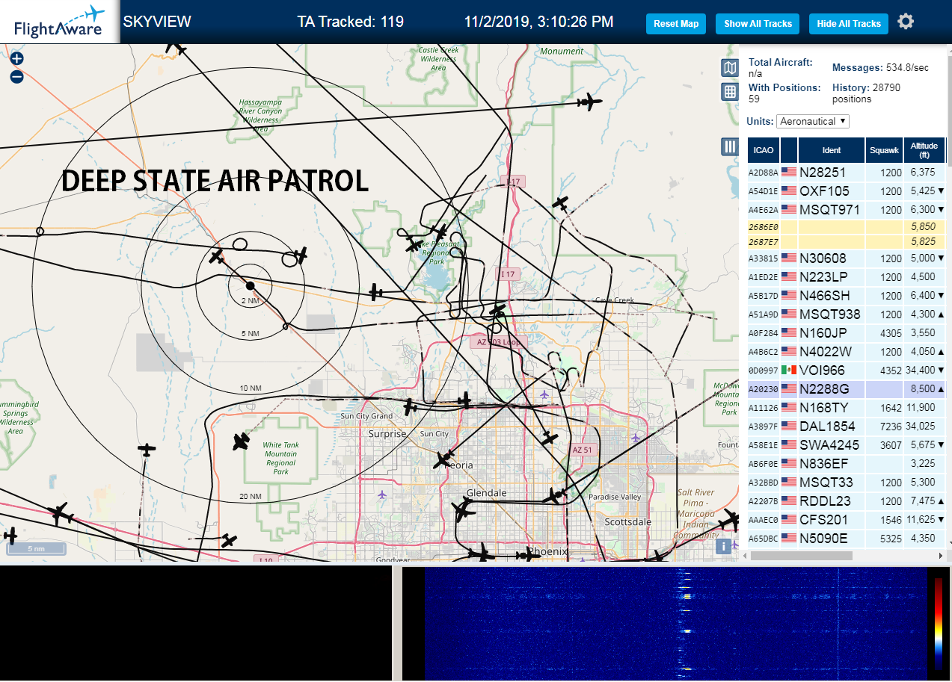Select the MSQT33 aircraft row

coord(847,482)
